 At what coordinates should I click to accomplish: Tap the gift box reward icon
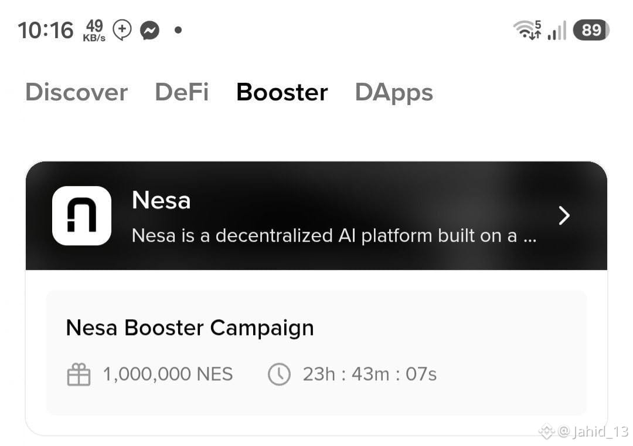click(79, 374)
